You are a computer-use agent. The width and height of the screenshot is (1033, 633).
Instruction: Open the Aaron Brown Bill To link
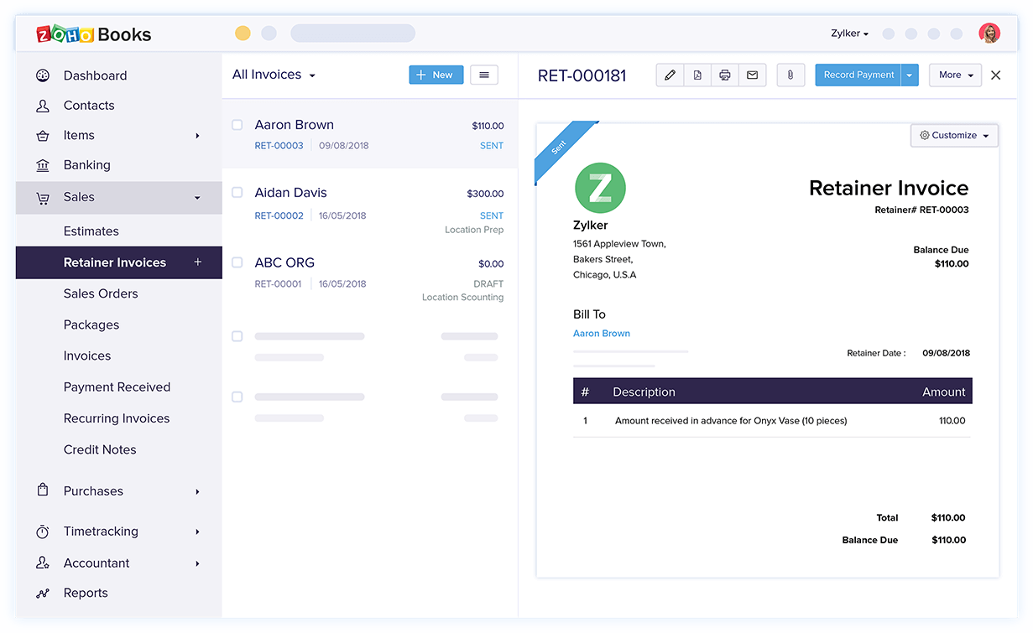coord(602,334)
